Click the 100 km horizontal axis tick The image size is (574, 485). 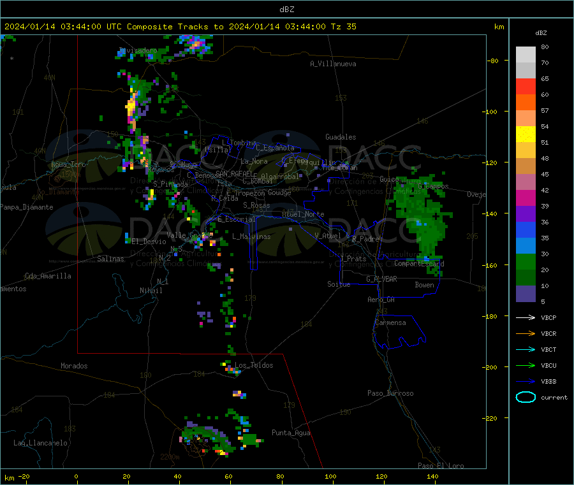click(330, 476)
